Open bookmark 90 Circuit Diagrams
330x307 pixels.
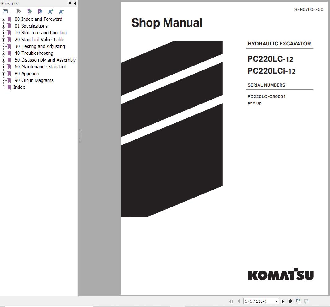pos(34,80)
